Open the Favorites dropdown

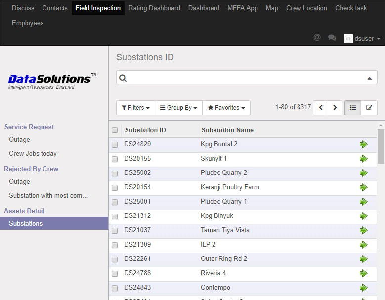(x=226, y=108)
